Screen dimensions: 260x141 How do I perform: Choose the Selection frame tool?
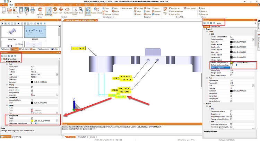75,11
